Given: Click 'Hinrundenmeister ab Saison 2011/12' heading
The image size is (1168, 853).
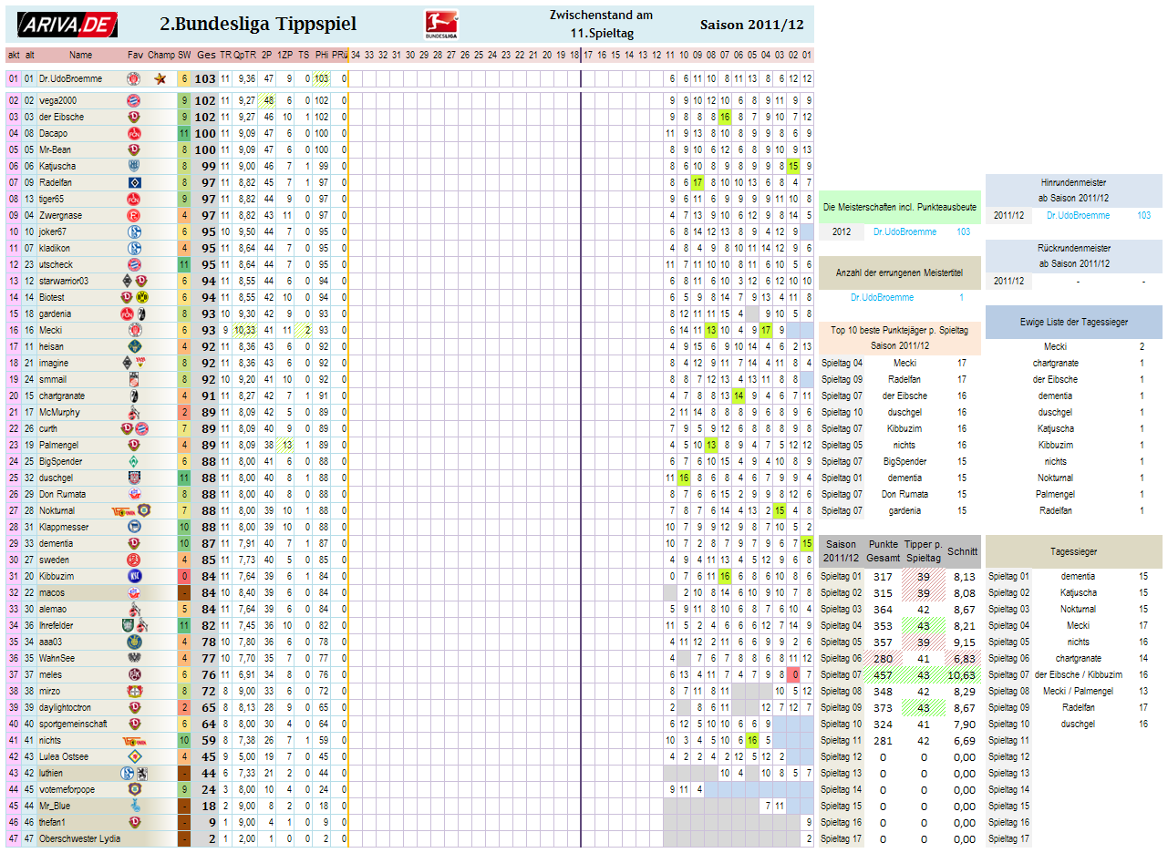Looking at the screenshot, I should (1074, 191).
